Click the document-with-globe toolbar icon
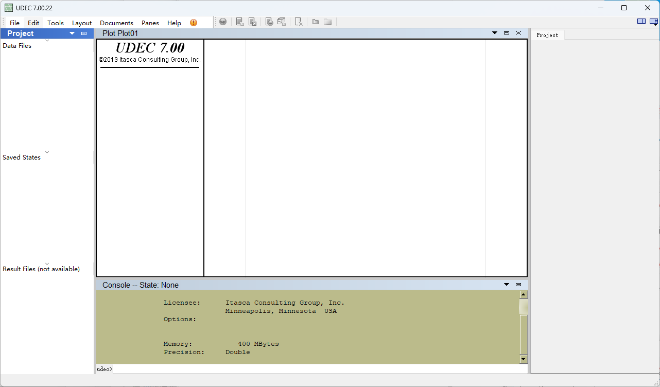Viewport: 660px width, 387px height. click(269, 22)
